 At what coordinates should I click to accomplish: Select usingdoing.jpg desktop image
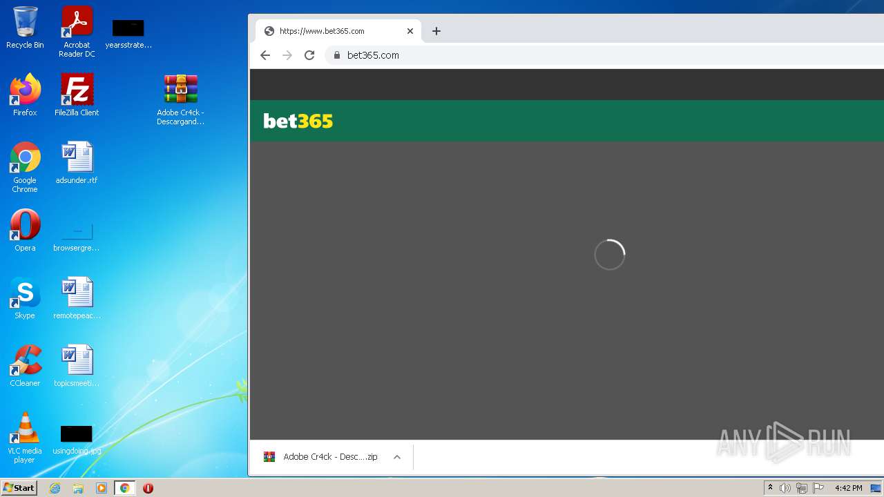point(77,440)
